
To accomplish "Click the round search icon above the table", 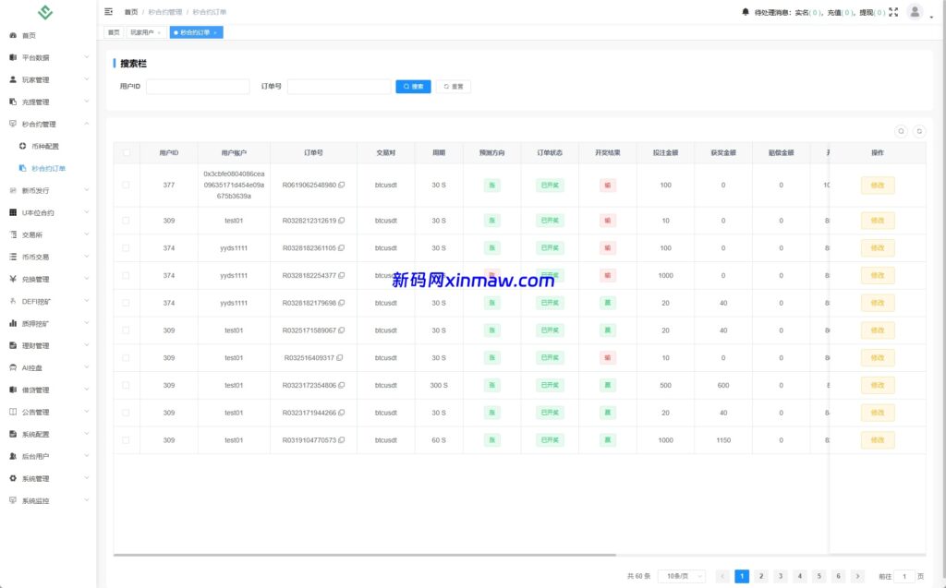I will 902,132.
